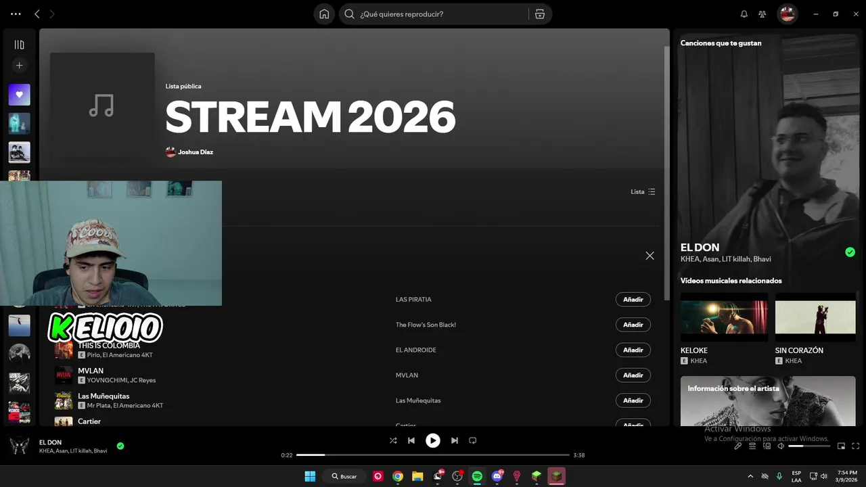The height and width of the screenshot is (487, 866).
Task: Open album LAS PIRATIA link
Action: tap(413, 300)
